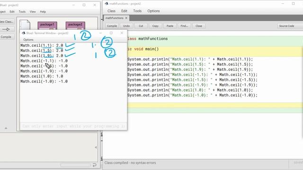Image resolution: width=303 pixels, height=170 pixels.
Task: Click the 'void main()' method header line
Action: pyautogui.click(x=143, y=49)
